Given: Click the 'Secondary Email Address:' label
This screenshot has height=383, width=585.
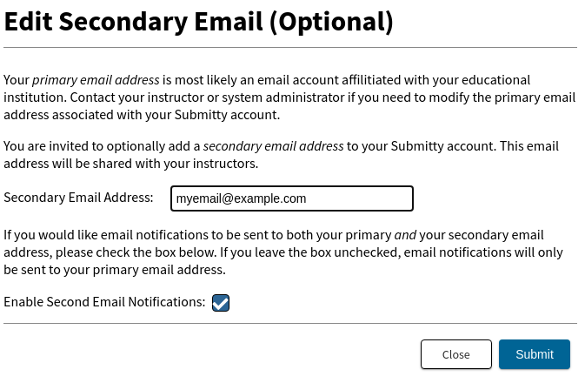Looking at the screenshot, I should (x=78, y=198).
